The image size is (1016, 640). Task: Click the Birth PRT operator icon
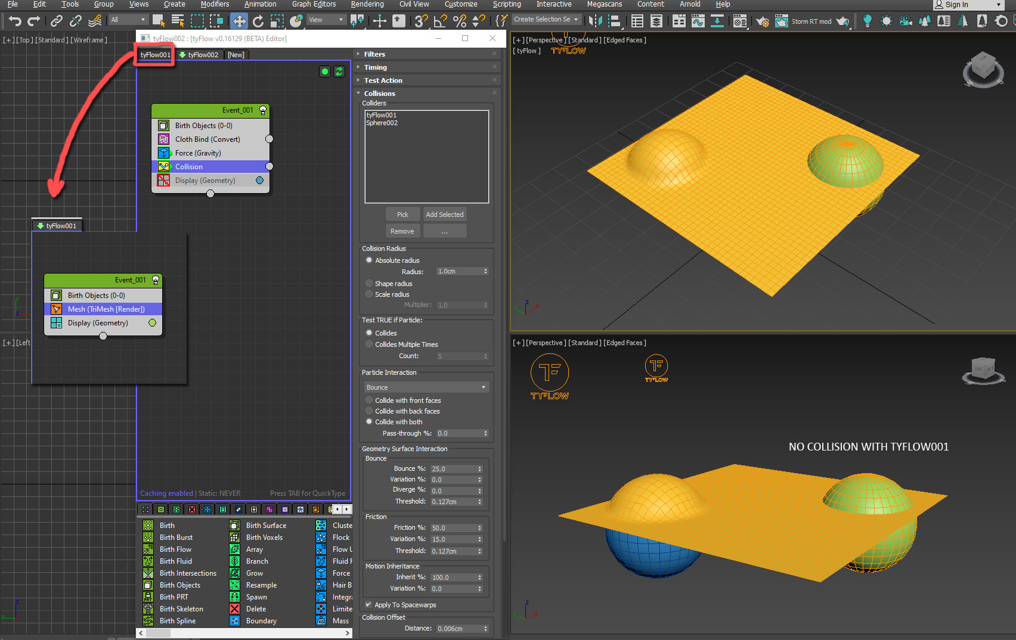[148, 597]
